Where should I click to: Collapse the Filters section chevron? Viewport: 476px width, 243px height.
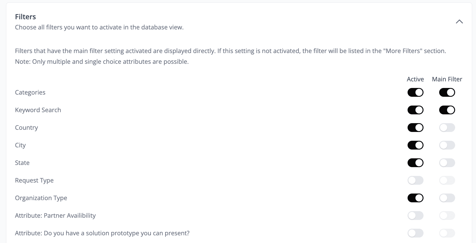[459, 22]
